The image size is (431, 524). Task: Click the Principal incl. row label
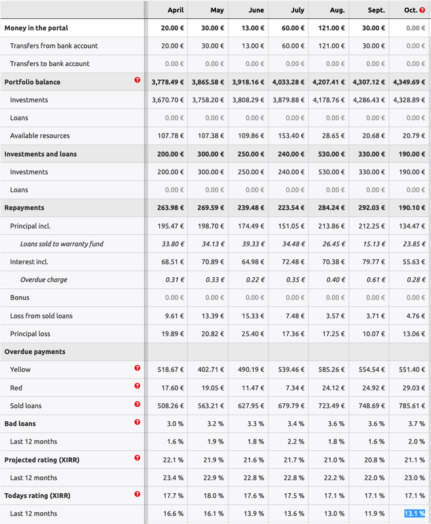tap(30, 226)
